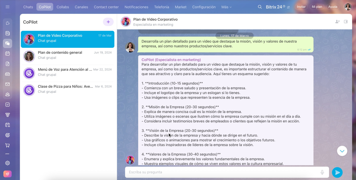Open the mail envelope icon in the sidebar
Viewport: 356px width, 180px height.
(8, 84)
